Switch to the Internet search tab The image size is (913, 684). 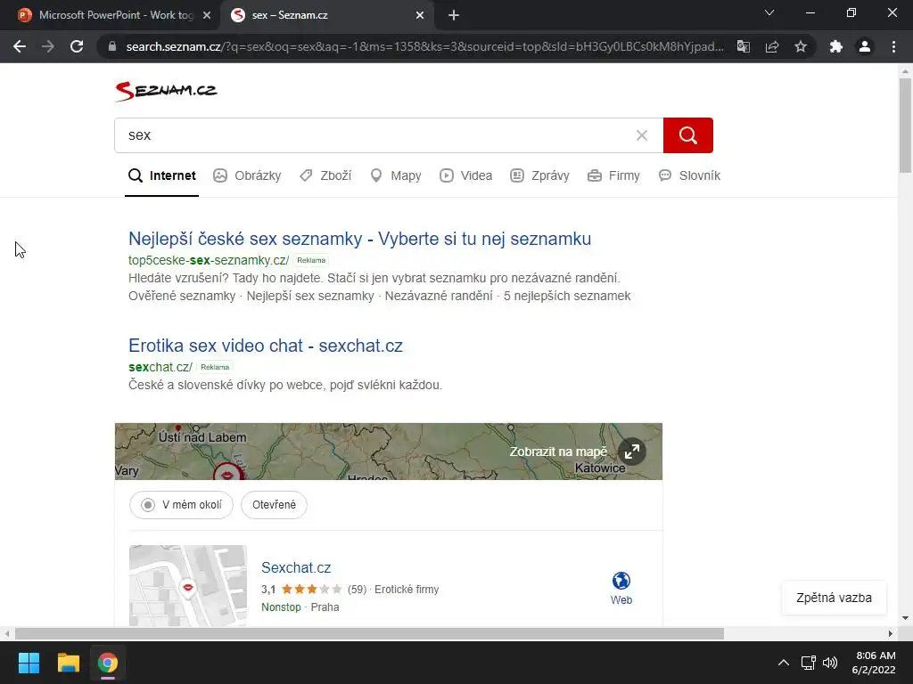click(162, 175)
